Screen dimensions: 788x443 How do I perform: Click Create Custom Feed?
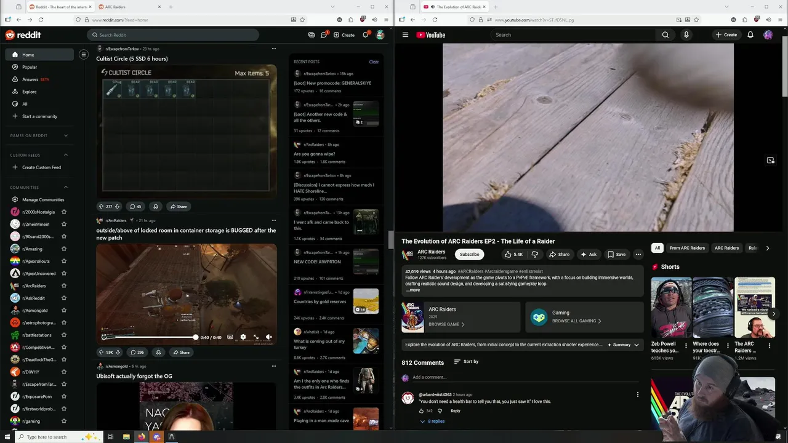[39, 167]
